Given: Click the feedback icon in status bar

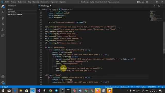Looking at the screenshot, I should 159,87.
